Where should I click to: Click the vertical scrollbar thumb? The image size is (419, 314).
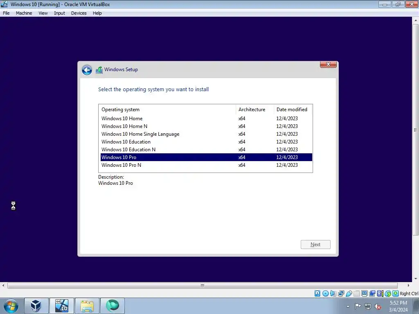click(x=416, y=130)
